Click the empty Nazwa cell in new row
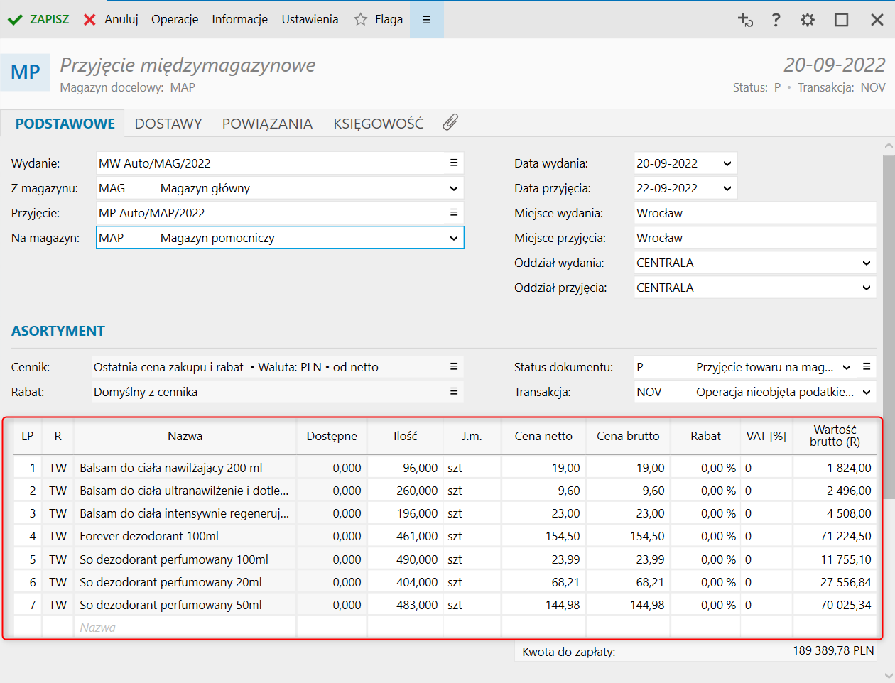This screenshot has width=895, height=683. (185, 628)
